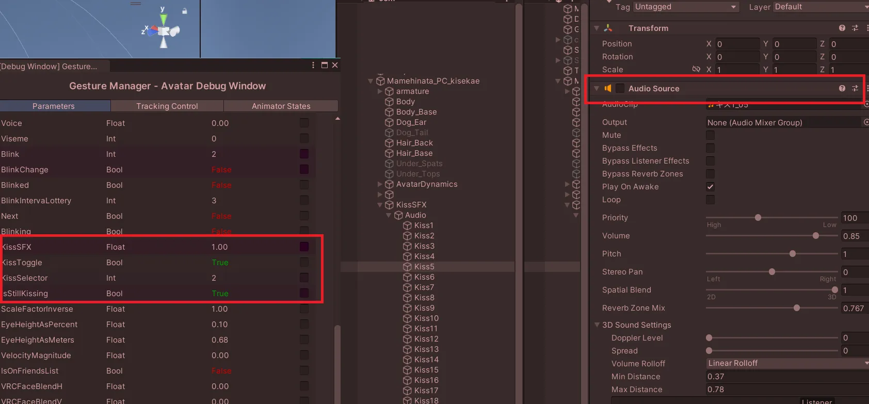Expand the armature object in hierarchy
The image size is (869, 404).
click(x=380, y=91)
